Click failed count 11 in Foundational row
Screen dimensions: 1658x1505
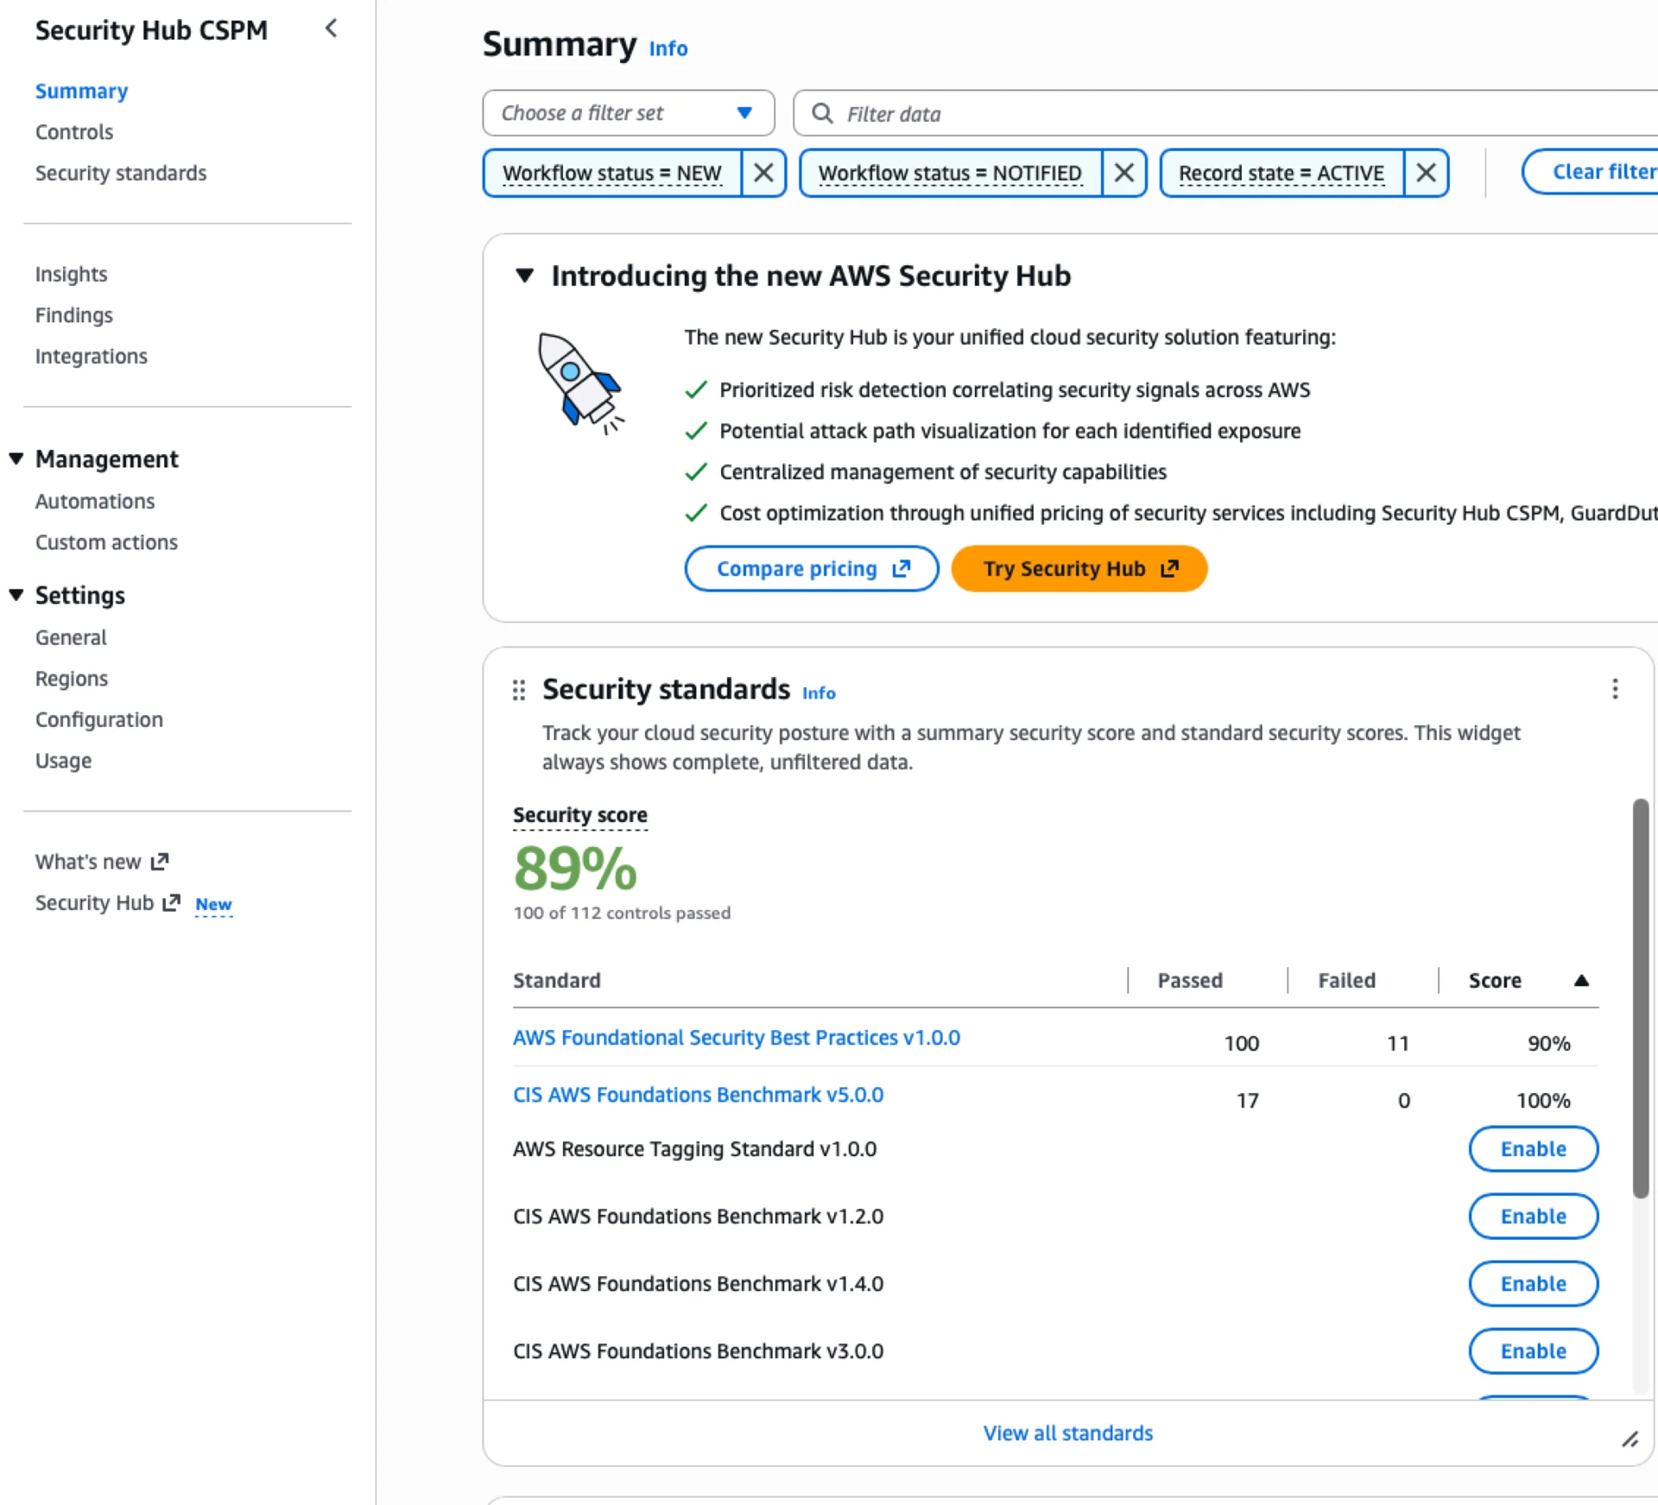(1397, 1043)
